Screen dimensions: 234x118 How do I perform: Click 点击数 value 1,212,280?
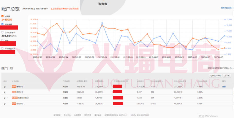[141, 87]
